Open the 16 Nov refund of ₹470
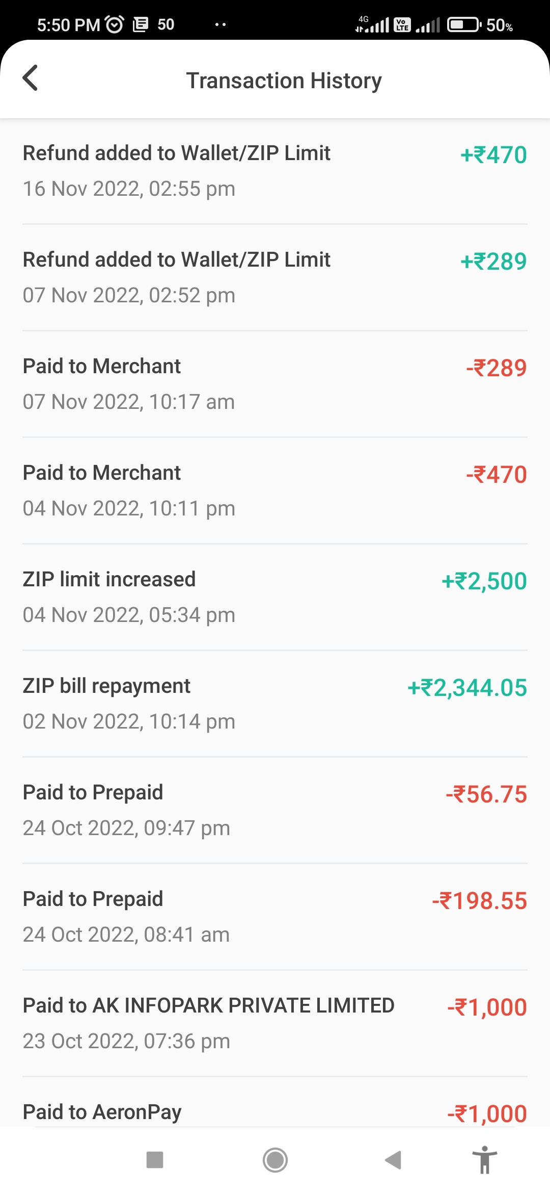The width and height of the screenshot is (550, 1193). pos(275,171)
